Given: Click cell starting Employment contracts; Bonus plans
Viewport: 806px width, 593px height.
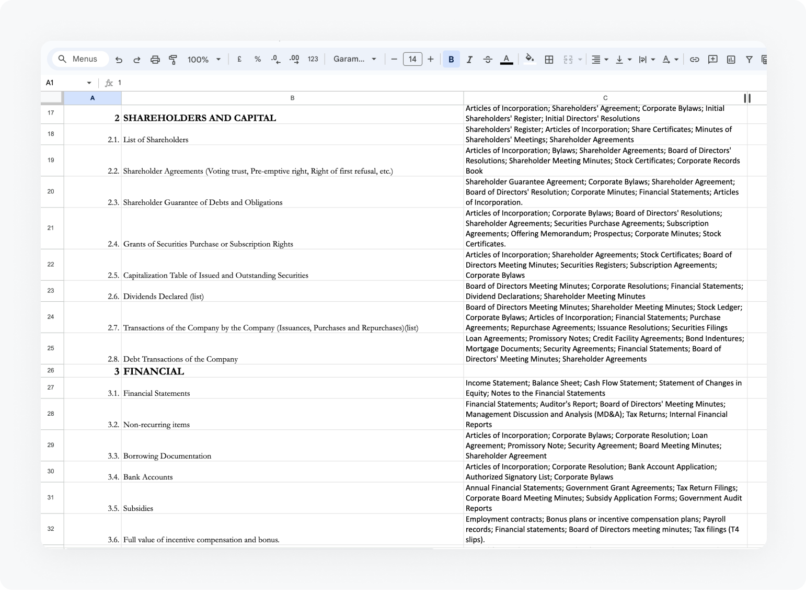Looking at the screenshot, I should (x=605, y=529).
